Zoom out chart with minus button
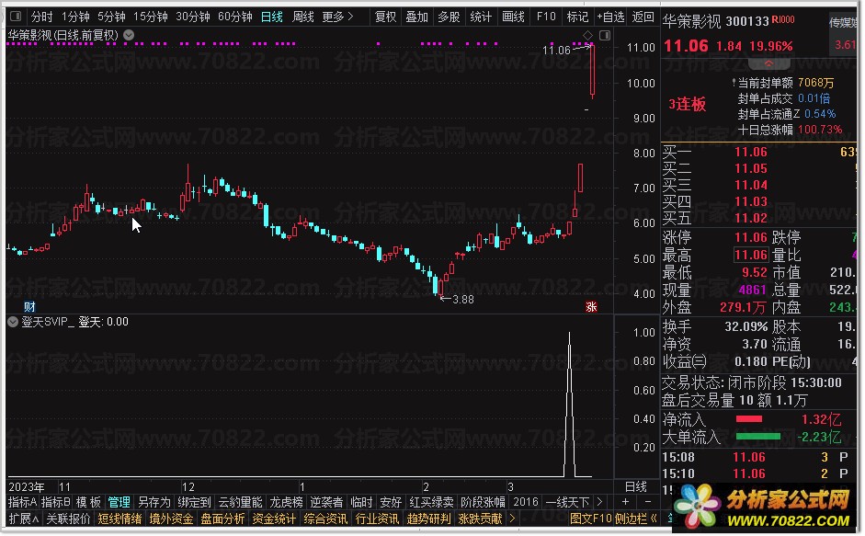 click(648, 502)
